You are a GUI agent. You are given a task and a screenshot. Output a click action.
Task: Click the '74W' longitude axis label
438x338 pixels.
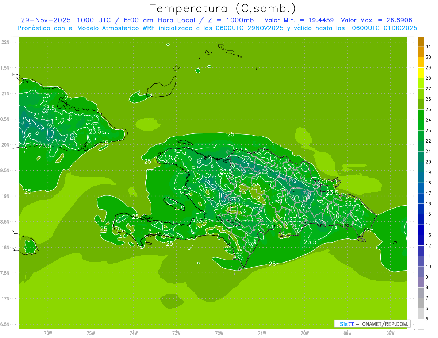(x=134, y=333)
